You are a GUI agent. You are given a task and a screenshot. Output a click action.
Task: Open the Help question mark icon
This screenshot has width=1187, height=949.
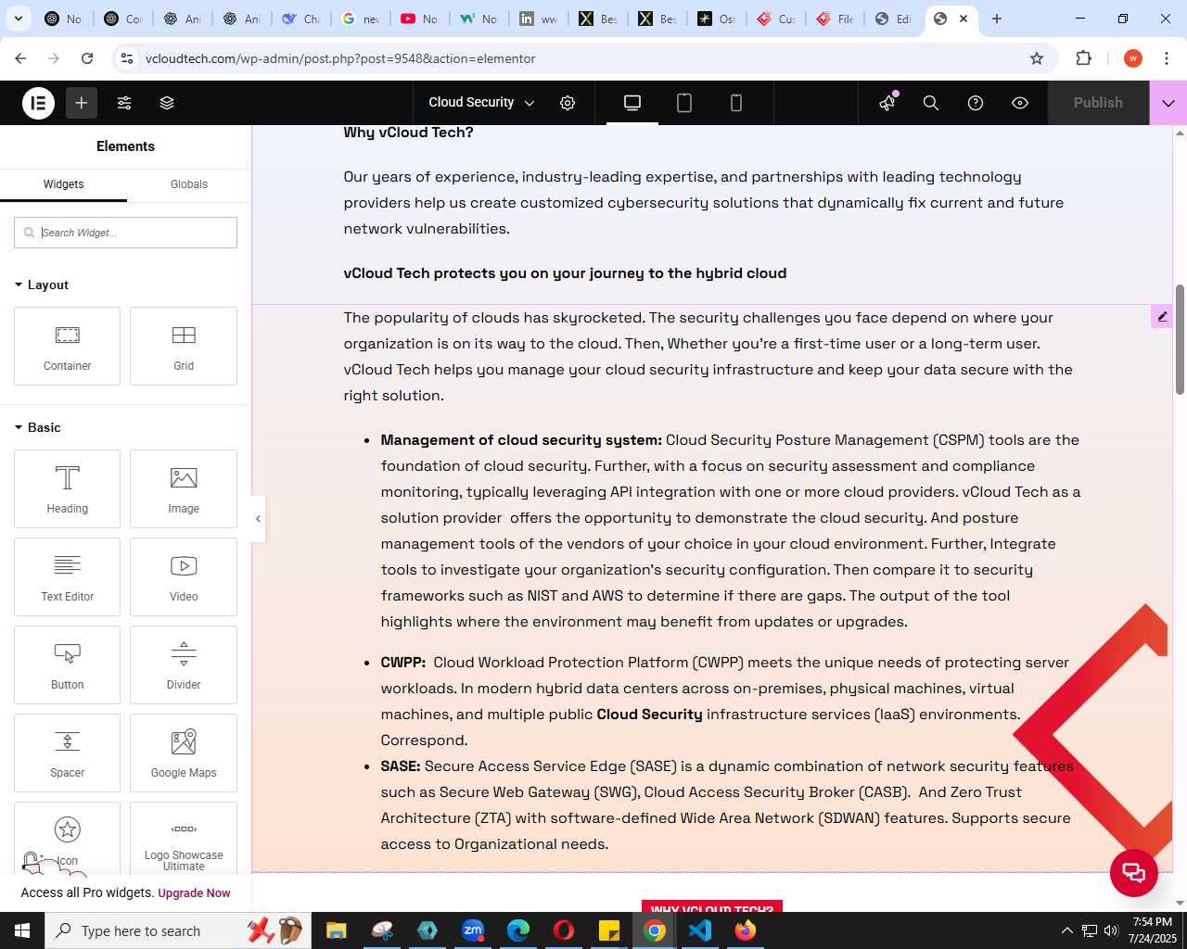pyautogui.click(x=976, y=103)
